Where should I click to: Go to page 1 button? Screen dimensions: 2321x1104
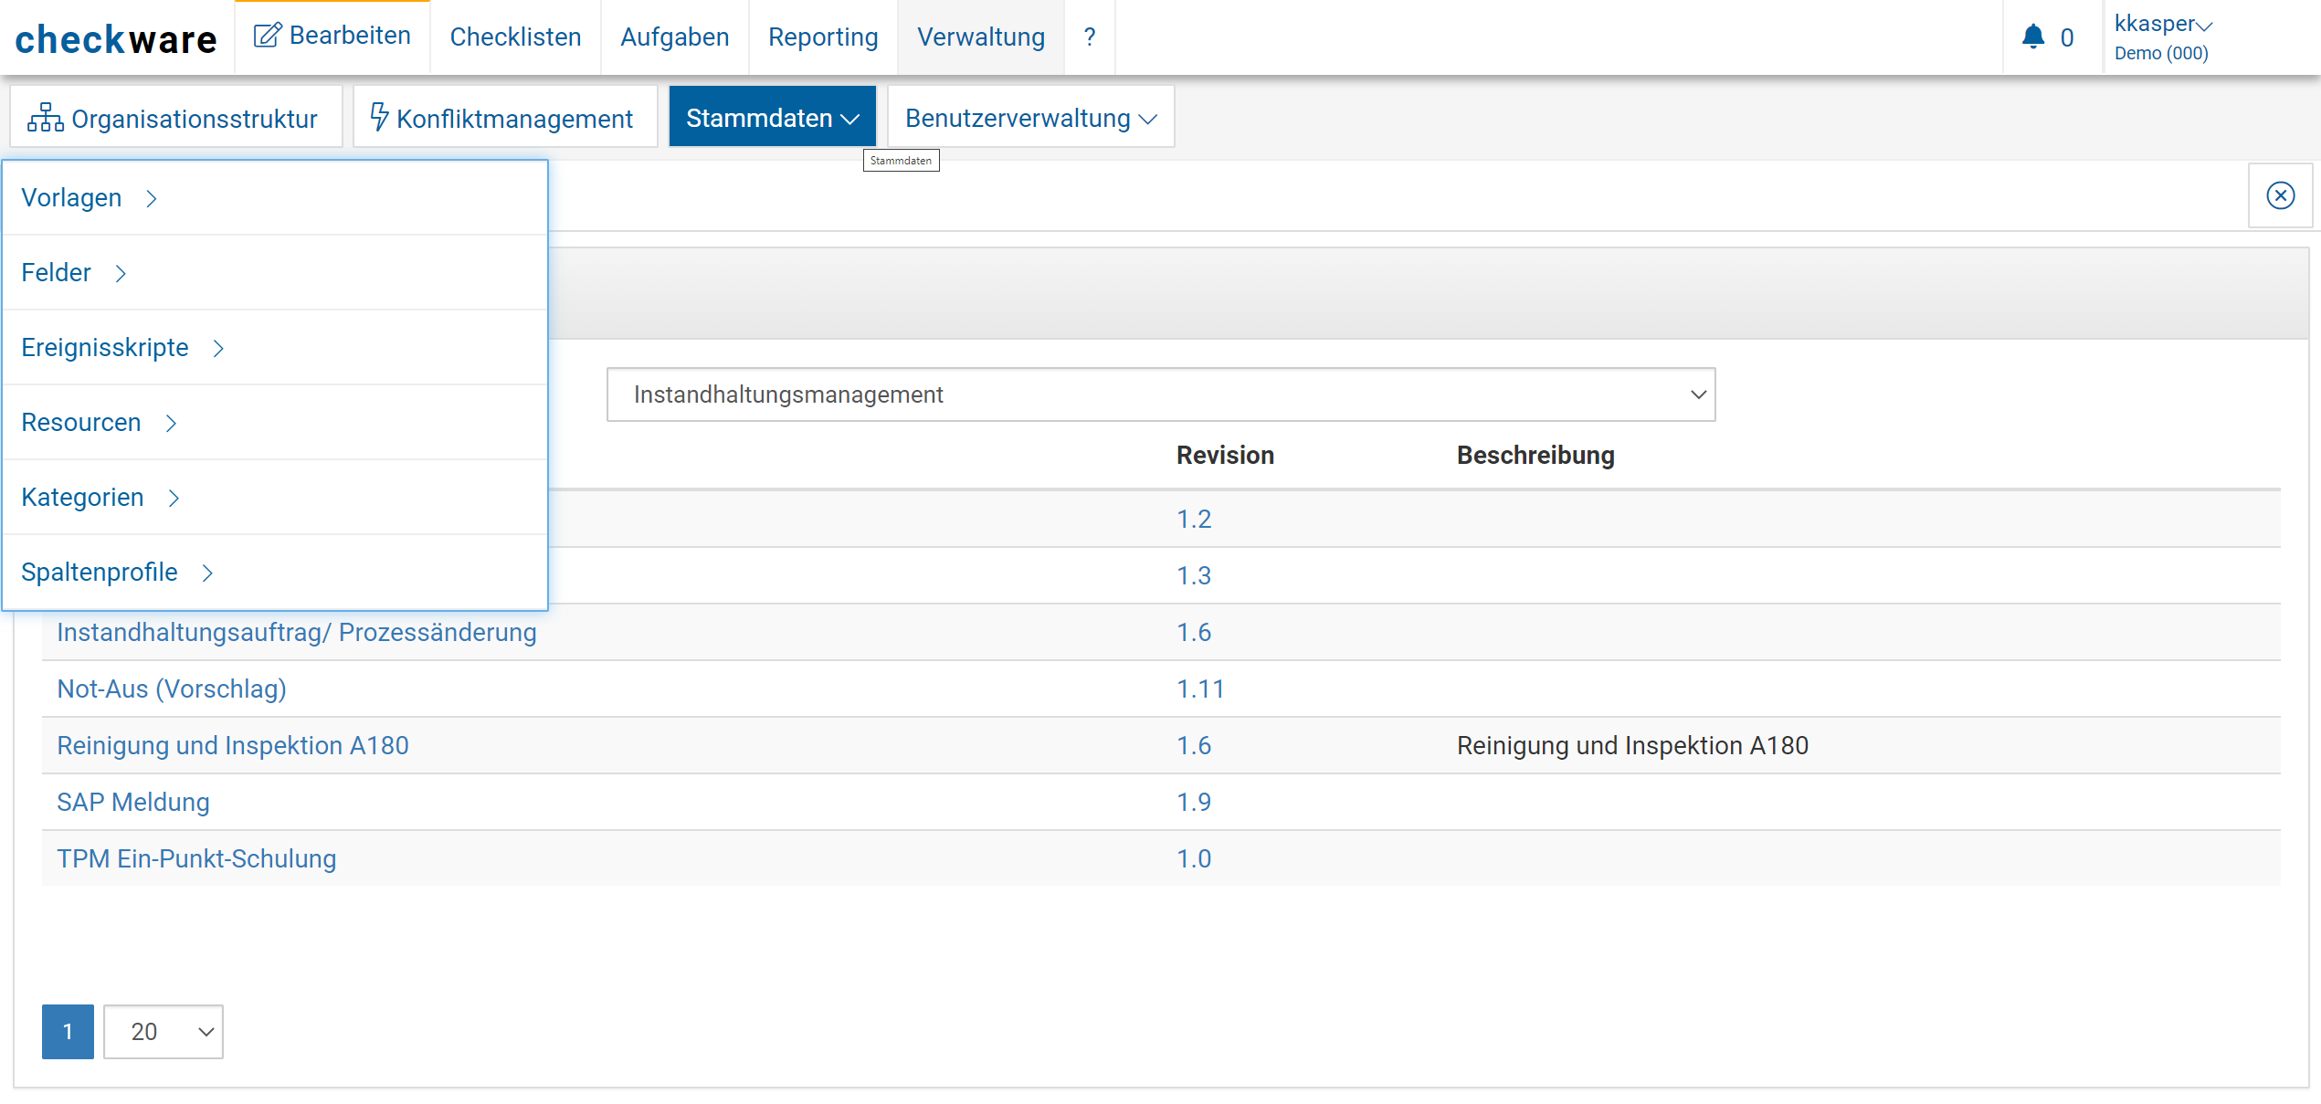tap(68, 1032)
